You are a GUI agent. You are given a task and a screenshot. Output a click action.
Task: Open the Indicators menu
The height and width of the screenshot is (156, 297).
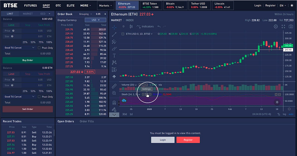tap(145, 26)
